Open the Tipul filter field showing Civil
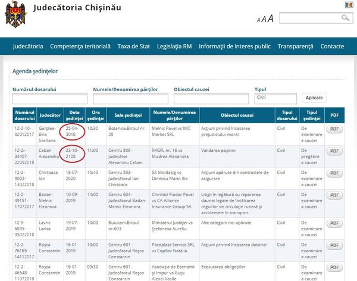Image resolution: width=357 pixels, height=281 pixels. point(275,98)
